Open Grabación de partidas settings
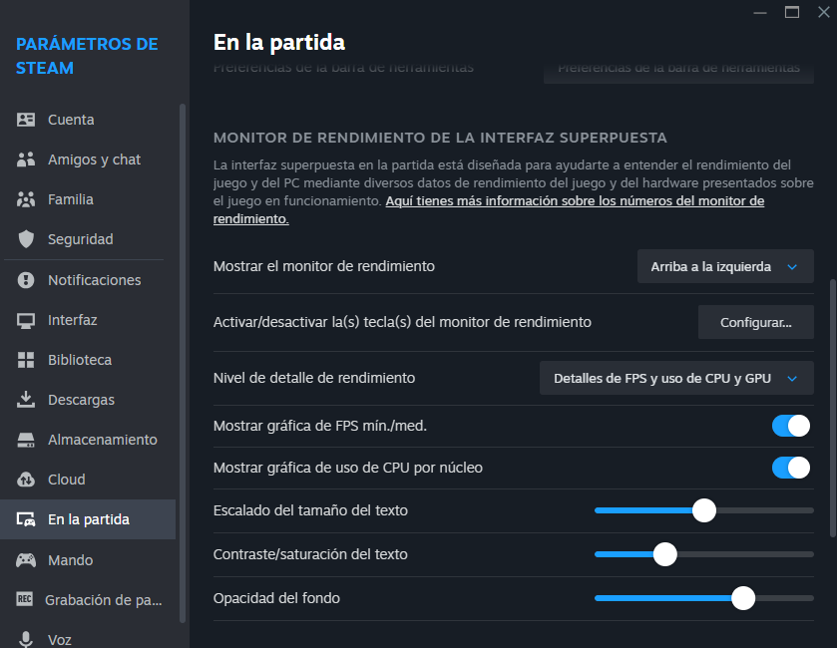The width and height of the screenshot is (837, 648). pyautogui.click(x=88, y=600)
